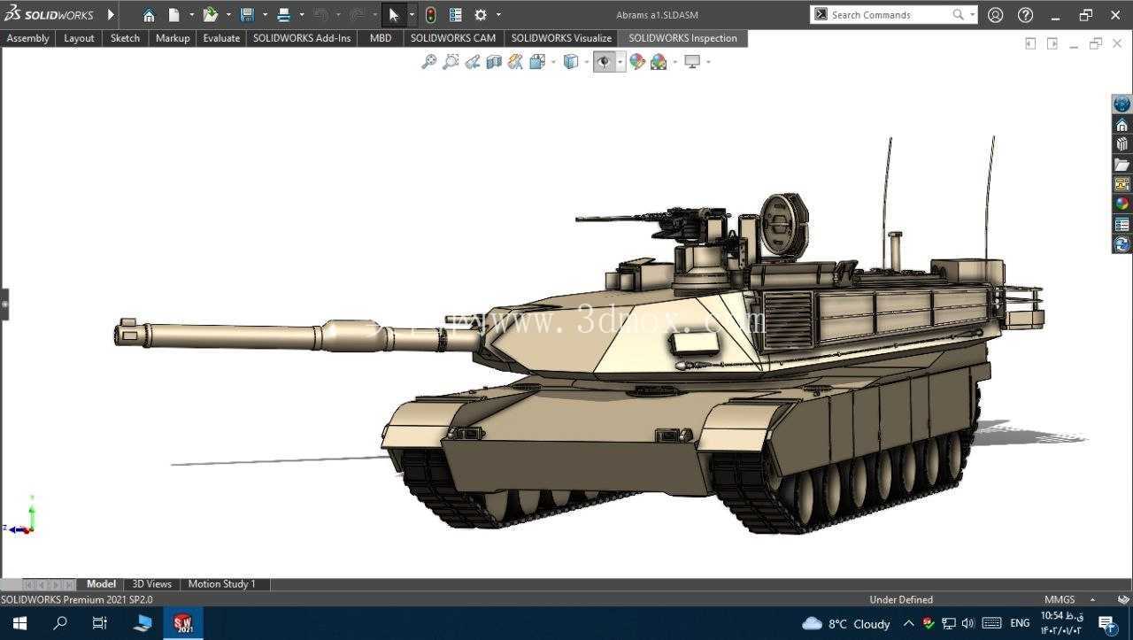This screenshot has height=640, width=1133.
Task: Open the Display Style dropdown arrow
Action: click(x=587, y=62)
